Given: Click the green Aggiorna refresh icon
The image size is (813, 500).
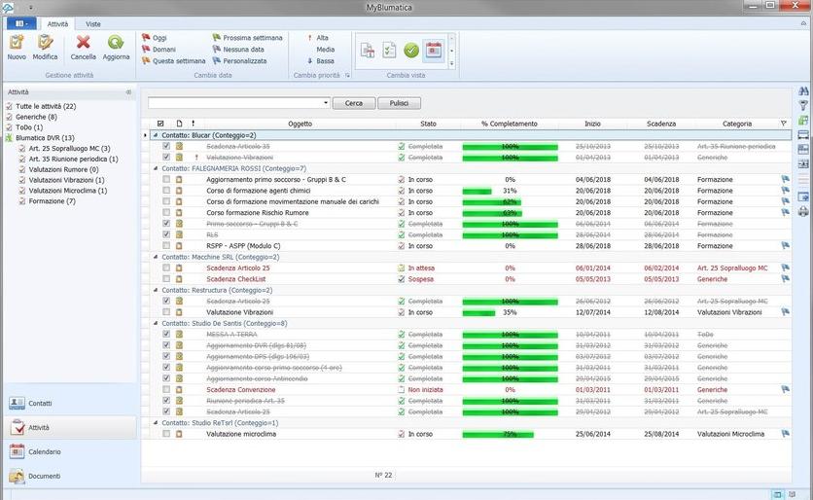Looking at the screenshot, I should pyautogui.click(x=116, y=43).
